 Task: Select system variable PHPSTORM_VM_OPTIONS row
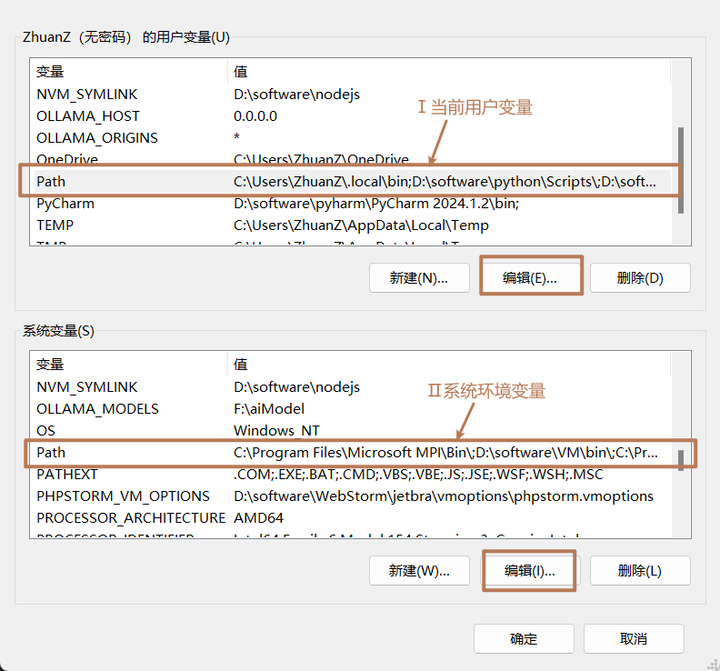(353, 496)
